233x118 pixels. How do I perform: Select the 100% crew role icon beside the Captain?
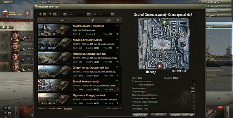pos(5,36)
